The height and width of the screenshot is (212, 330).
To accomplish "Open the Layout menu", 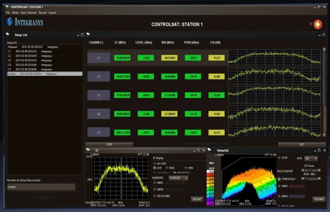I will coord(52,13).
